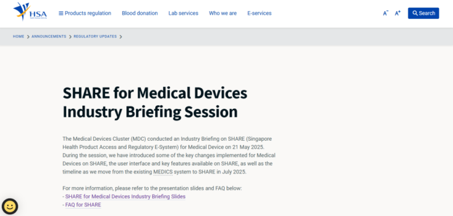Click the chevron after HOME breadcrumb
The image size is (453, 216).
click(28, 37)
